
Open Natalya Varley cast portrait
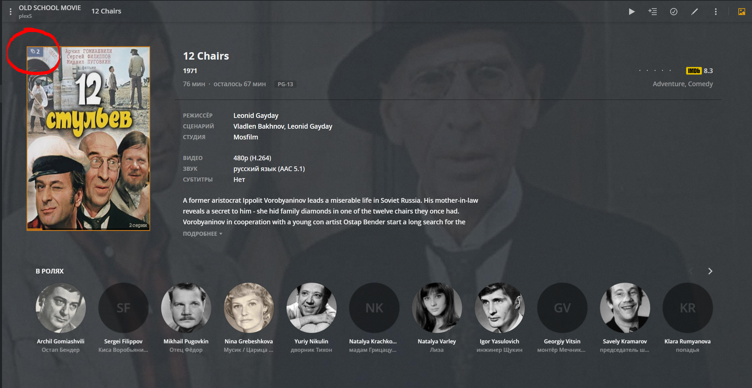[437, 308]
